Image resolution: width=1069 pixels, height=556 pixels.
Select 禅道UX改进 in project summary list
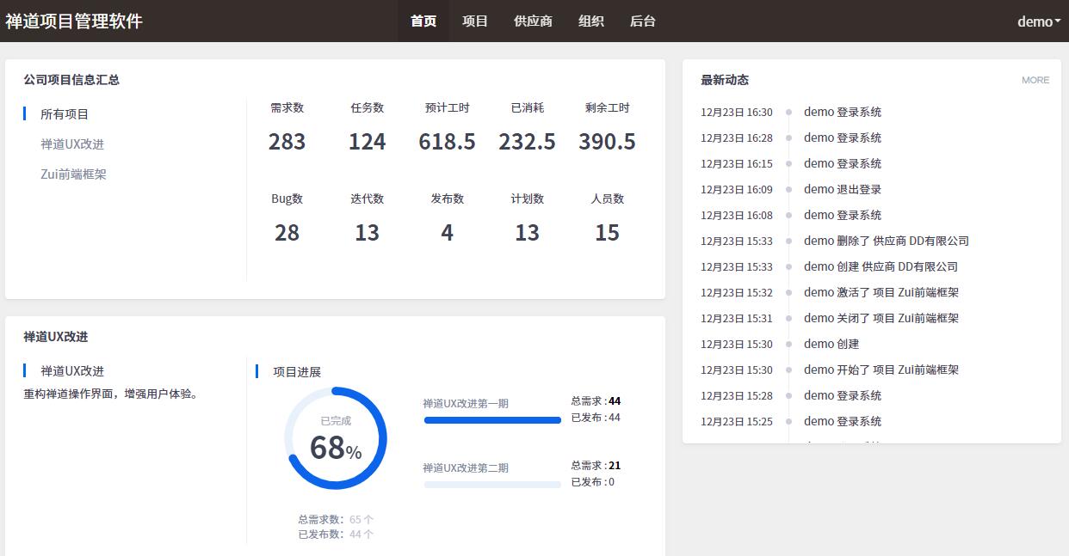coord(72,144)
